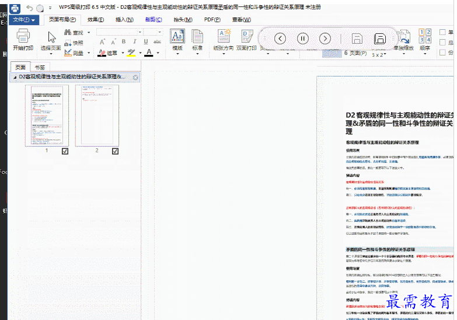Select the 遮罩 mask eraser tool
This screenshot has height=320, width=457.
[x=107, y=53]
